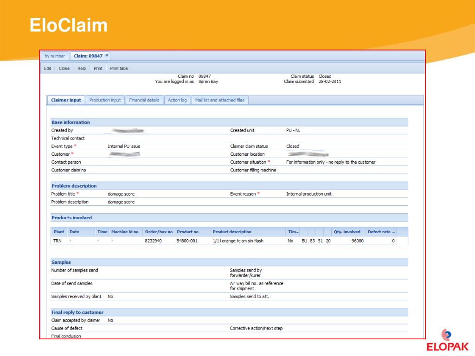Click the Time column header
This screenshot has height=356, width=475.
point(103,232)
